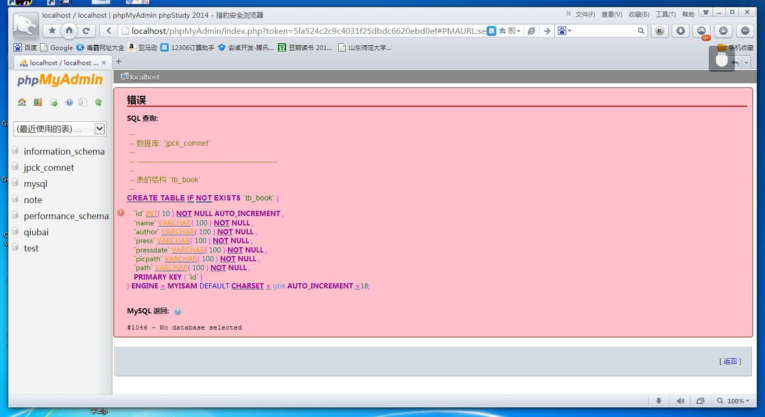Open the 安卓开发-腾讯 bookmark

point(246,47)
